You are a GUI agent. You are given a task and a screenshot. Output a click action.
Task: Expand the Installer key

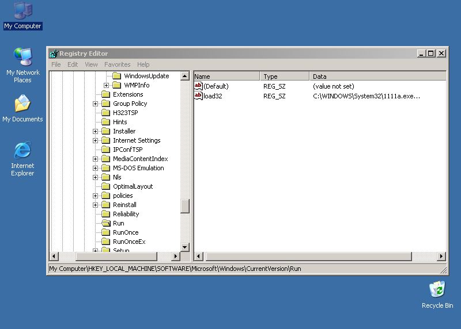[95, 132]
